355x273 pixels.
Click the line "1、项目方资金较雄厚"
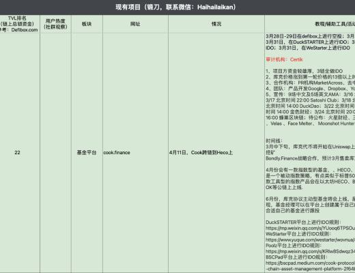(304, 71)
